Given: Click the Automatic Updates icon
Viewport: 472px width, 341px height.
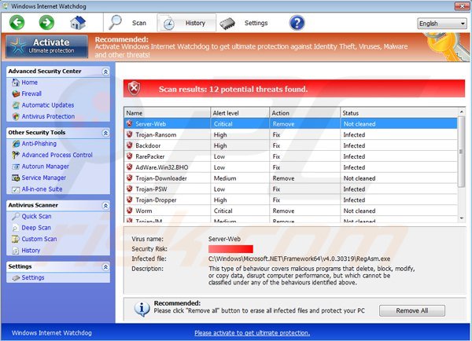Looking at the screenshot, I should coord(16,105).
